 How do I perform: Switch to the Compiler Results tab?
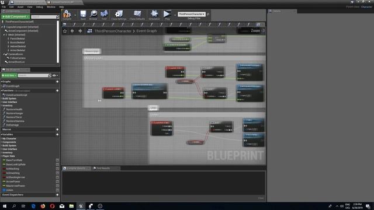76,169
